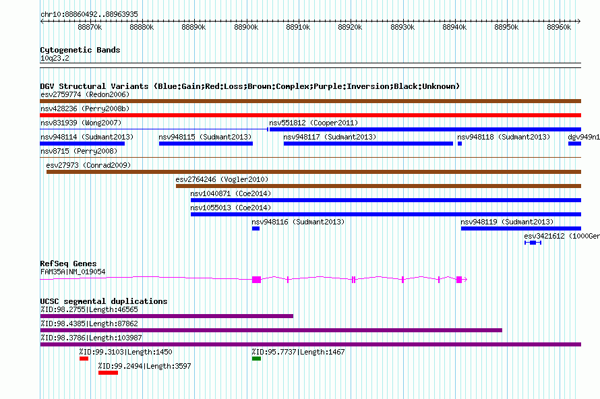600x399 pixels.
Task: Click the %ID:98.4385 Length:87862 purple bar
Action: (271, 330)
